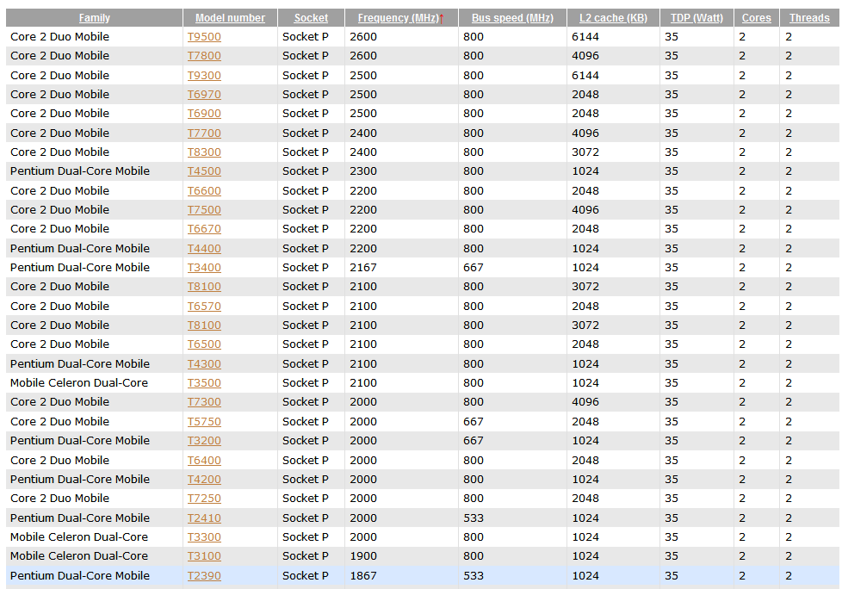The image size is (842, 589).
Task: Click Core 2 Duo Mobile in T9500 row
Action: 59,36
